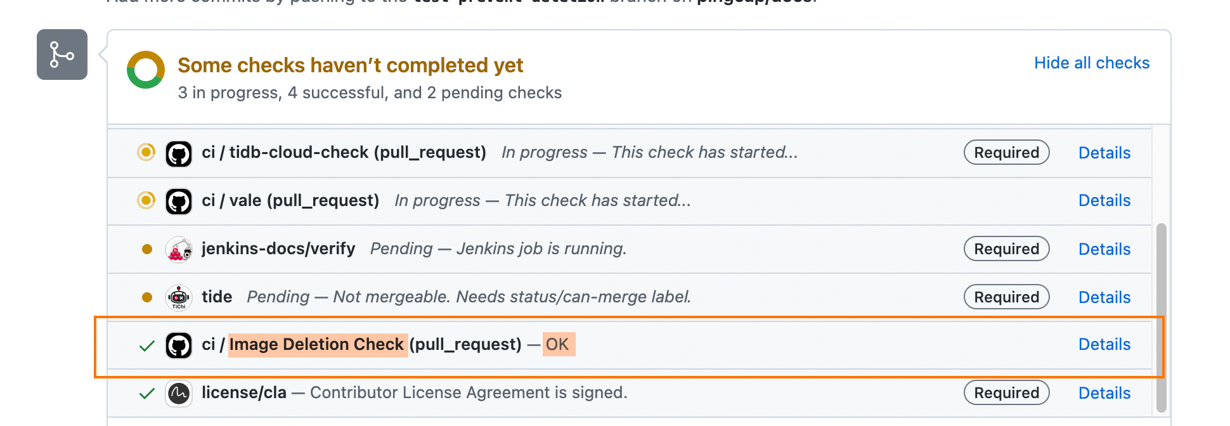Viewport: 1230px width, 426px height.
Task: Click the in-progress status dot for tidb-cloud-check
Action: pyautogui.click(x=146, y=153)
